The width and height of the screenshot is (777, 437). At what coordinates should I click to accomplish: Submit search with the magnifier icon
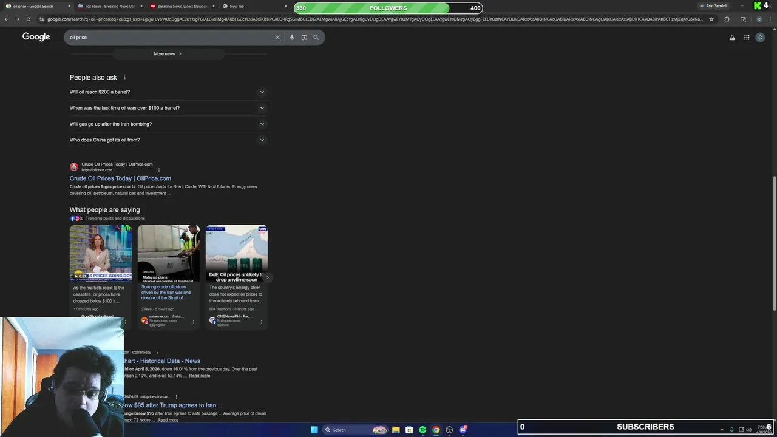316,37
